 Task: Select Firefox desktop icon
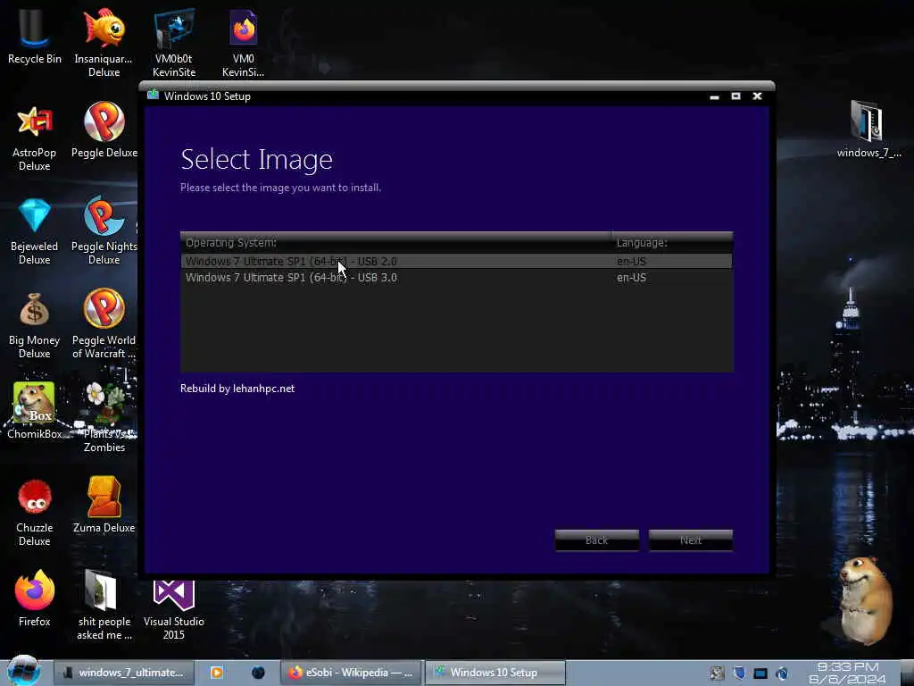35,598
